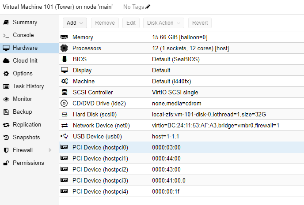Click the Snapshots history icon
This screenshot has height=205, width=304.
tap(6, 138)
